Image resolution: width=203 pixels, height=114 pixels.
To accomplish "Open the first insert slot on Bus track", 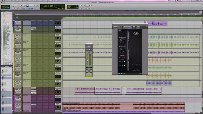I will point(34,28).
